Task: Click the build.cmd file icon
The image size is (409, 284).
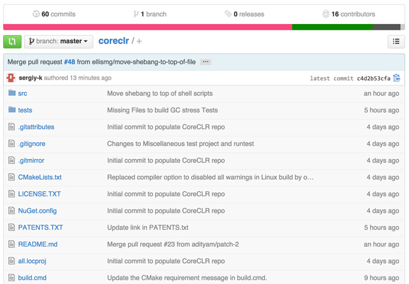Action: click(11, 278)
